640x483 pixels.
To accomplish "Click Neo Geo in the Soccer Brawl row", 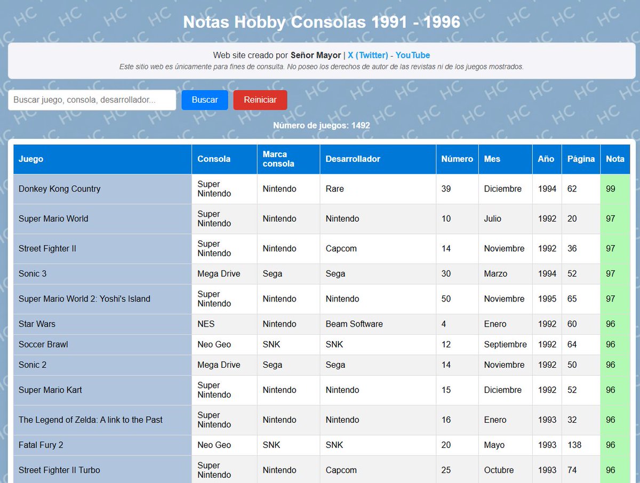I will pos(225,344).
